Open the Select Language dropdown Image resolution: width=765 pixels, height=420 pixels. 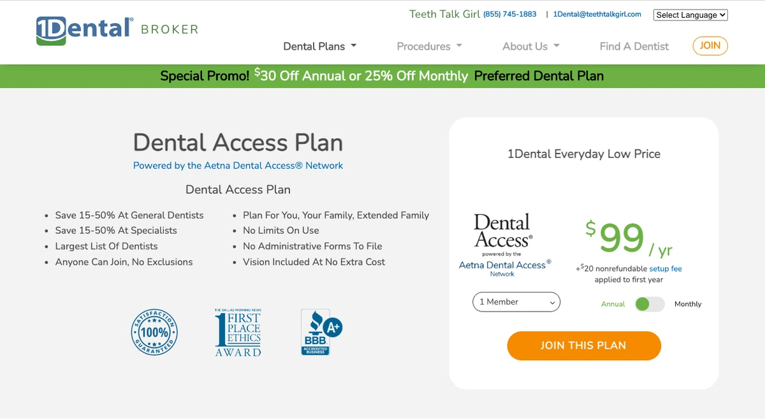pyautogui.click(x=690, y=15)
